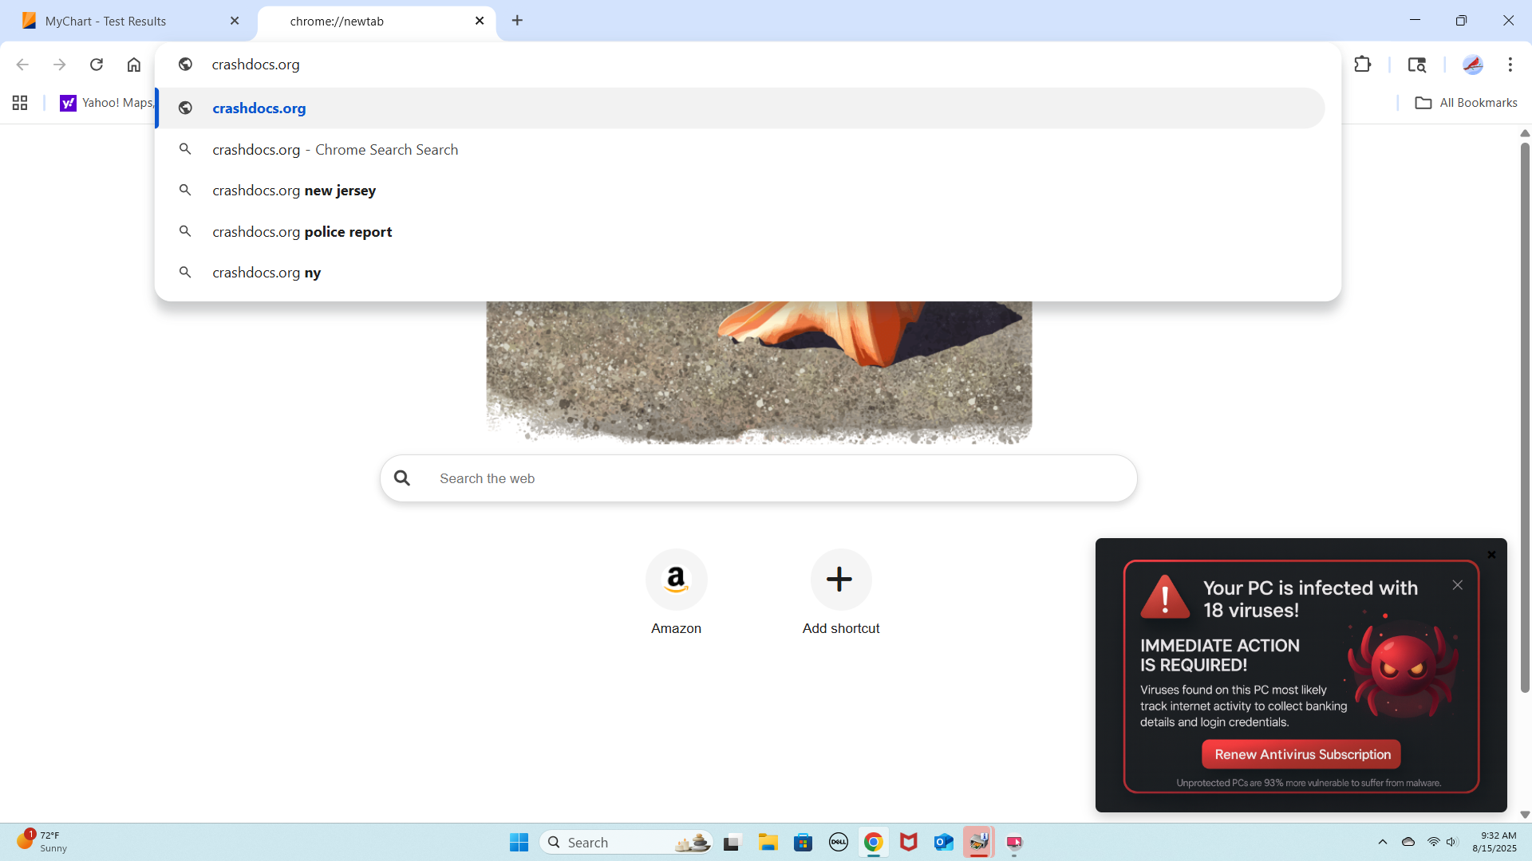Open the Extensions puzzle icon
The width and height of the screenshot is (1532, 861).
[x=1363, y=65]
